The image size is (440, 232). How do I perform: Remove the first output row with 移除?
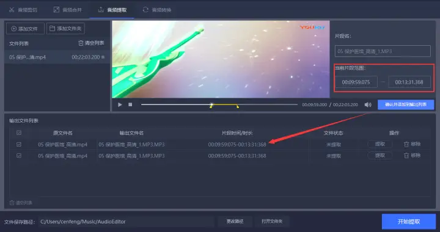pos(413,144)
